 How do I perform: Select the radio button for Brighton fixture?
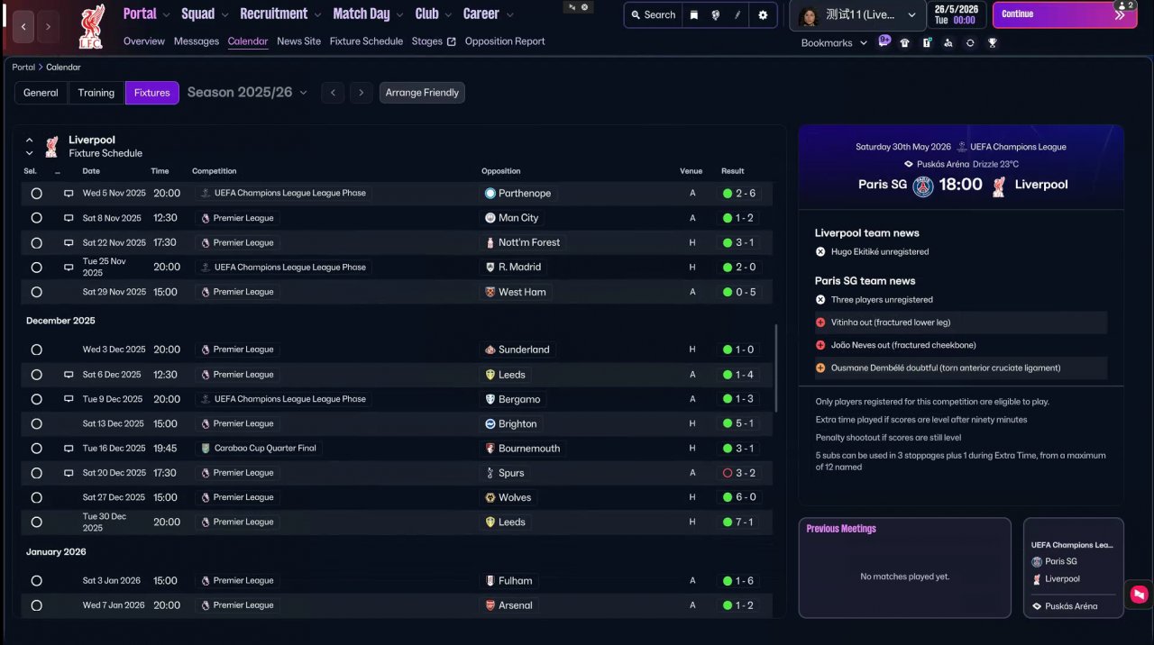tap(36, 423)
